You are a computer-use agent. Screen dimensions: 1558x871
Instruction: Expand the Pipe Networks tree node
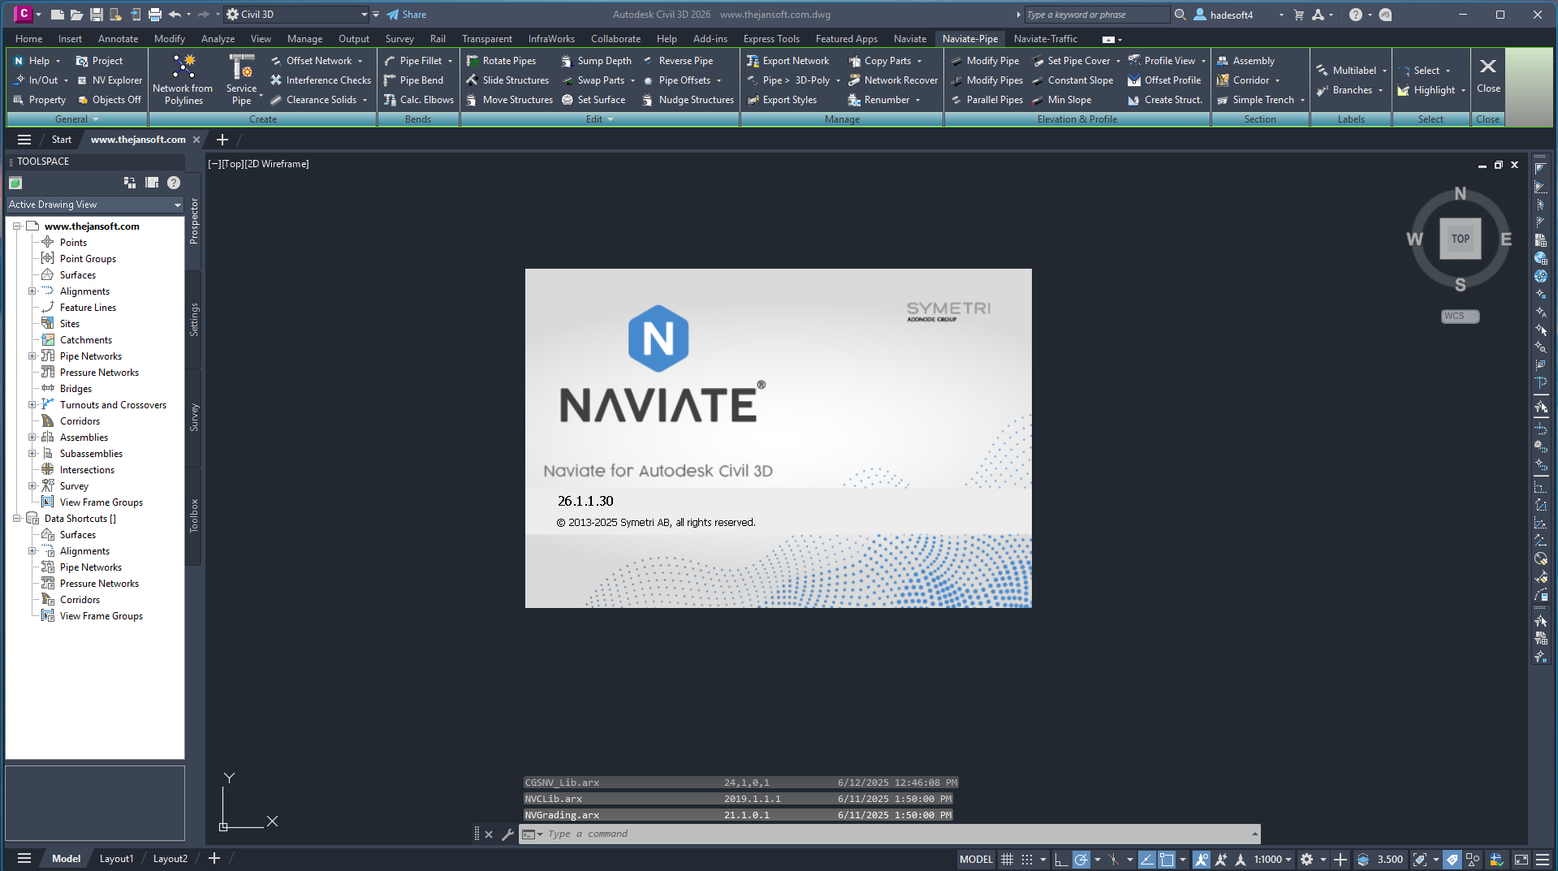(x=32, y=356)
